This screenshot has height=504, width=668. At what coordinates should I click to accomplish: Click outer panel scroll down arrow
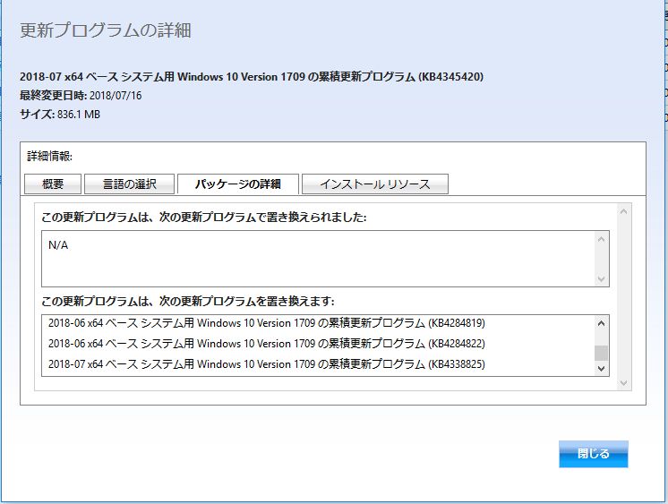click(624, 383)
